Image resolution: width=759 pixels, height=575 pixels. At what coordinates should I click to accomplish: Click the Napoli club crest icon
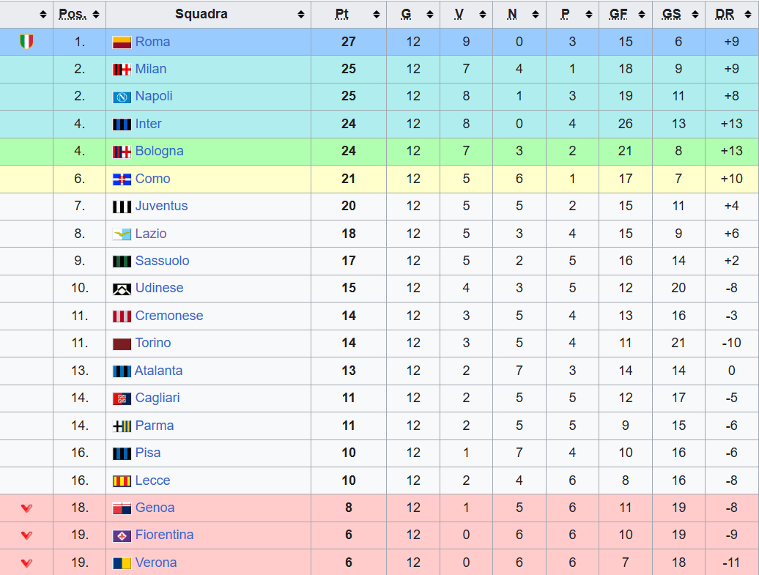122,97
